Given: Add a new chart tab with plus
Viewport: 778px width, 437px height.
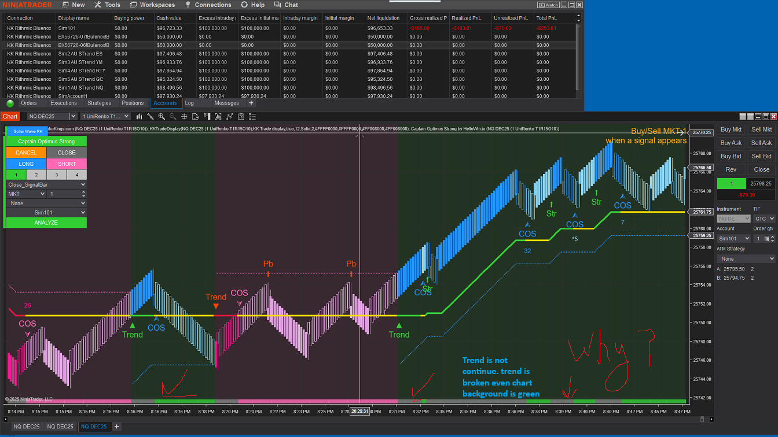Looking at the screenshot, I should [x=116, y=427].
